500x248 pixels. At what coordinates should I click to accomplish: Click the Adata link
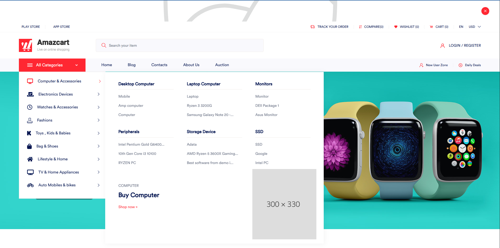192,144
